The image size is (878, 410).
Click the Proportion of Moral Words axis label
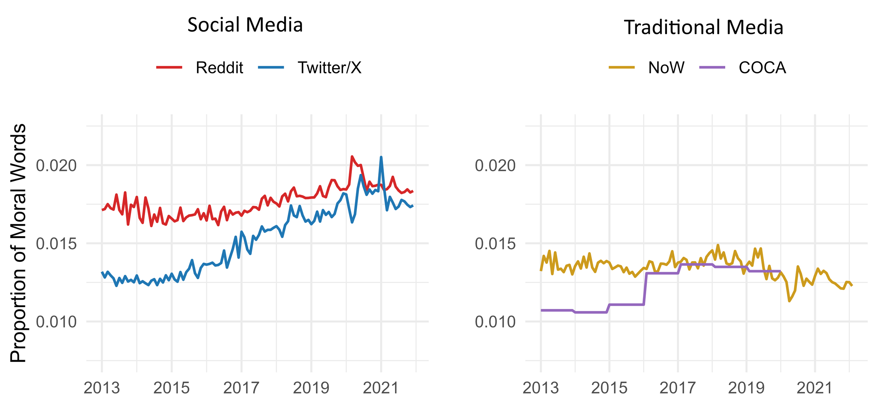[18, 243]
